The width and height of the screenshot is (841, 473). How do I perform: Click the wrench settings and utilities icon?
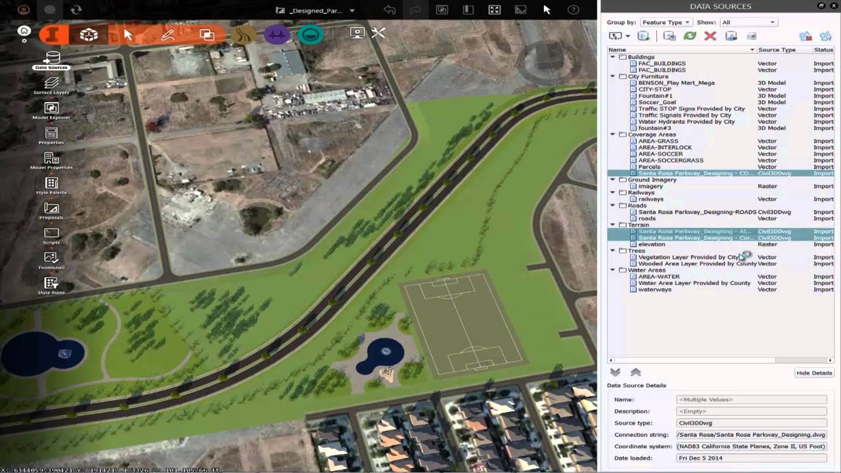pos(378,32)
